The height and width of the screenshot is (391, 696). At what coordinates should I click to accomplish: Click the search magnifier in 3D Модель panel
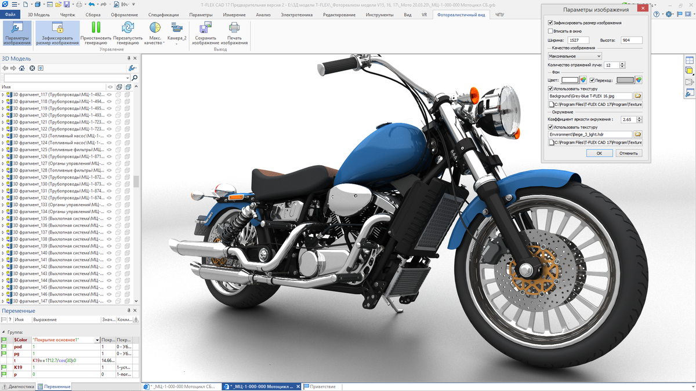click(x=135, y=78)
